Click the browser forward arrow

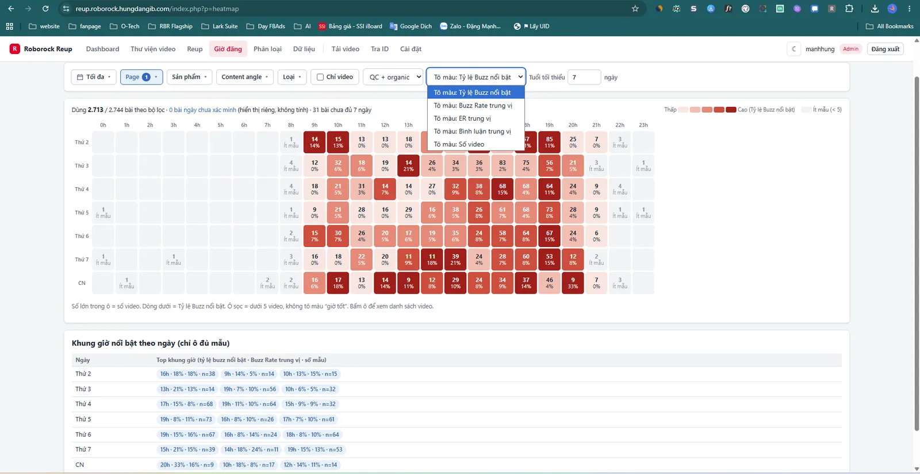click(x=28, y=9)
